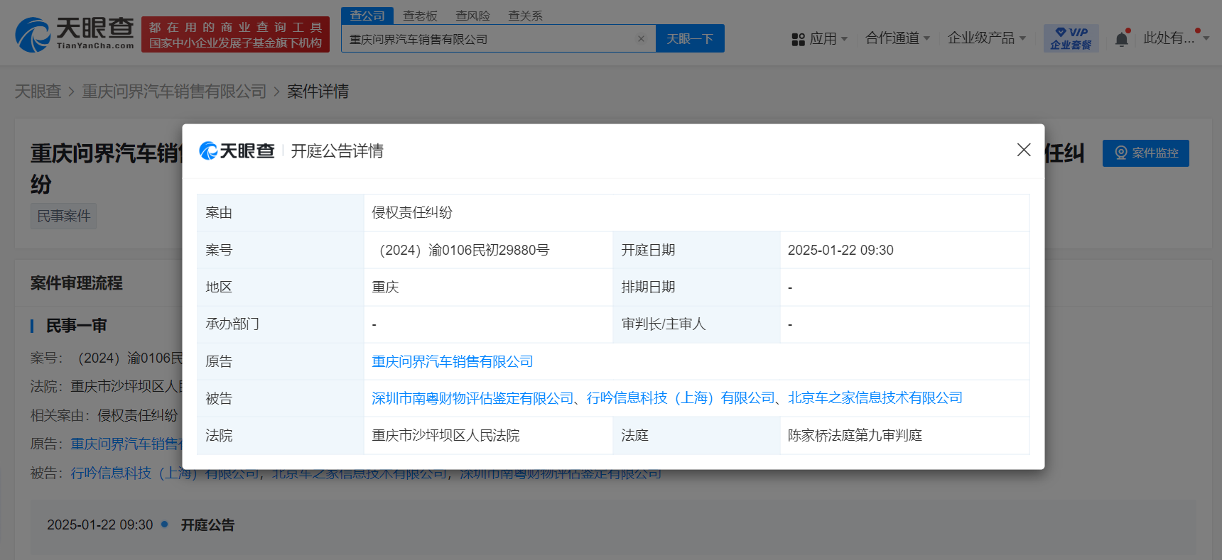This screenshot has width=1222, height=560.
Task: Click the 天眼一下 search button
Action: (x=689, y=39)
